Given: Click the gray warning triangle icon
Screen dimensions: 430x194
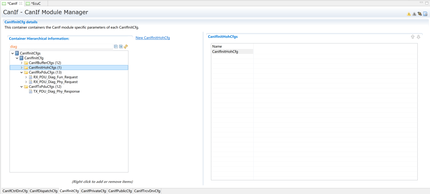Looking at the screenshot, I should point(414,14).
